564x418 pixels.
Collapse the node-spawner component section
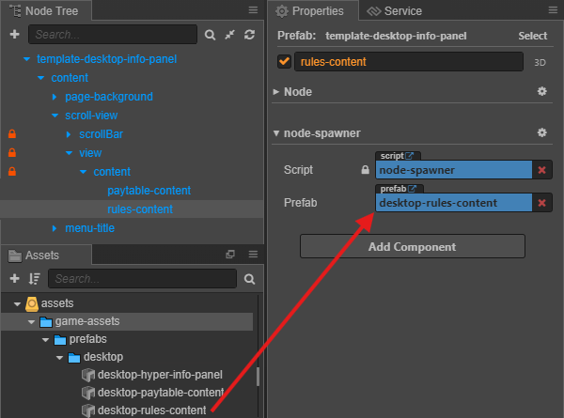275,133
